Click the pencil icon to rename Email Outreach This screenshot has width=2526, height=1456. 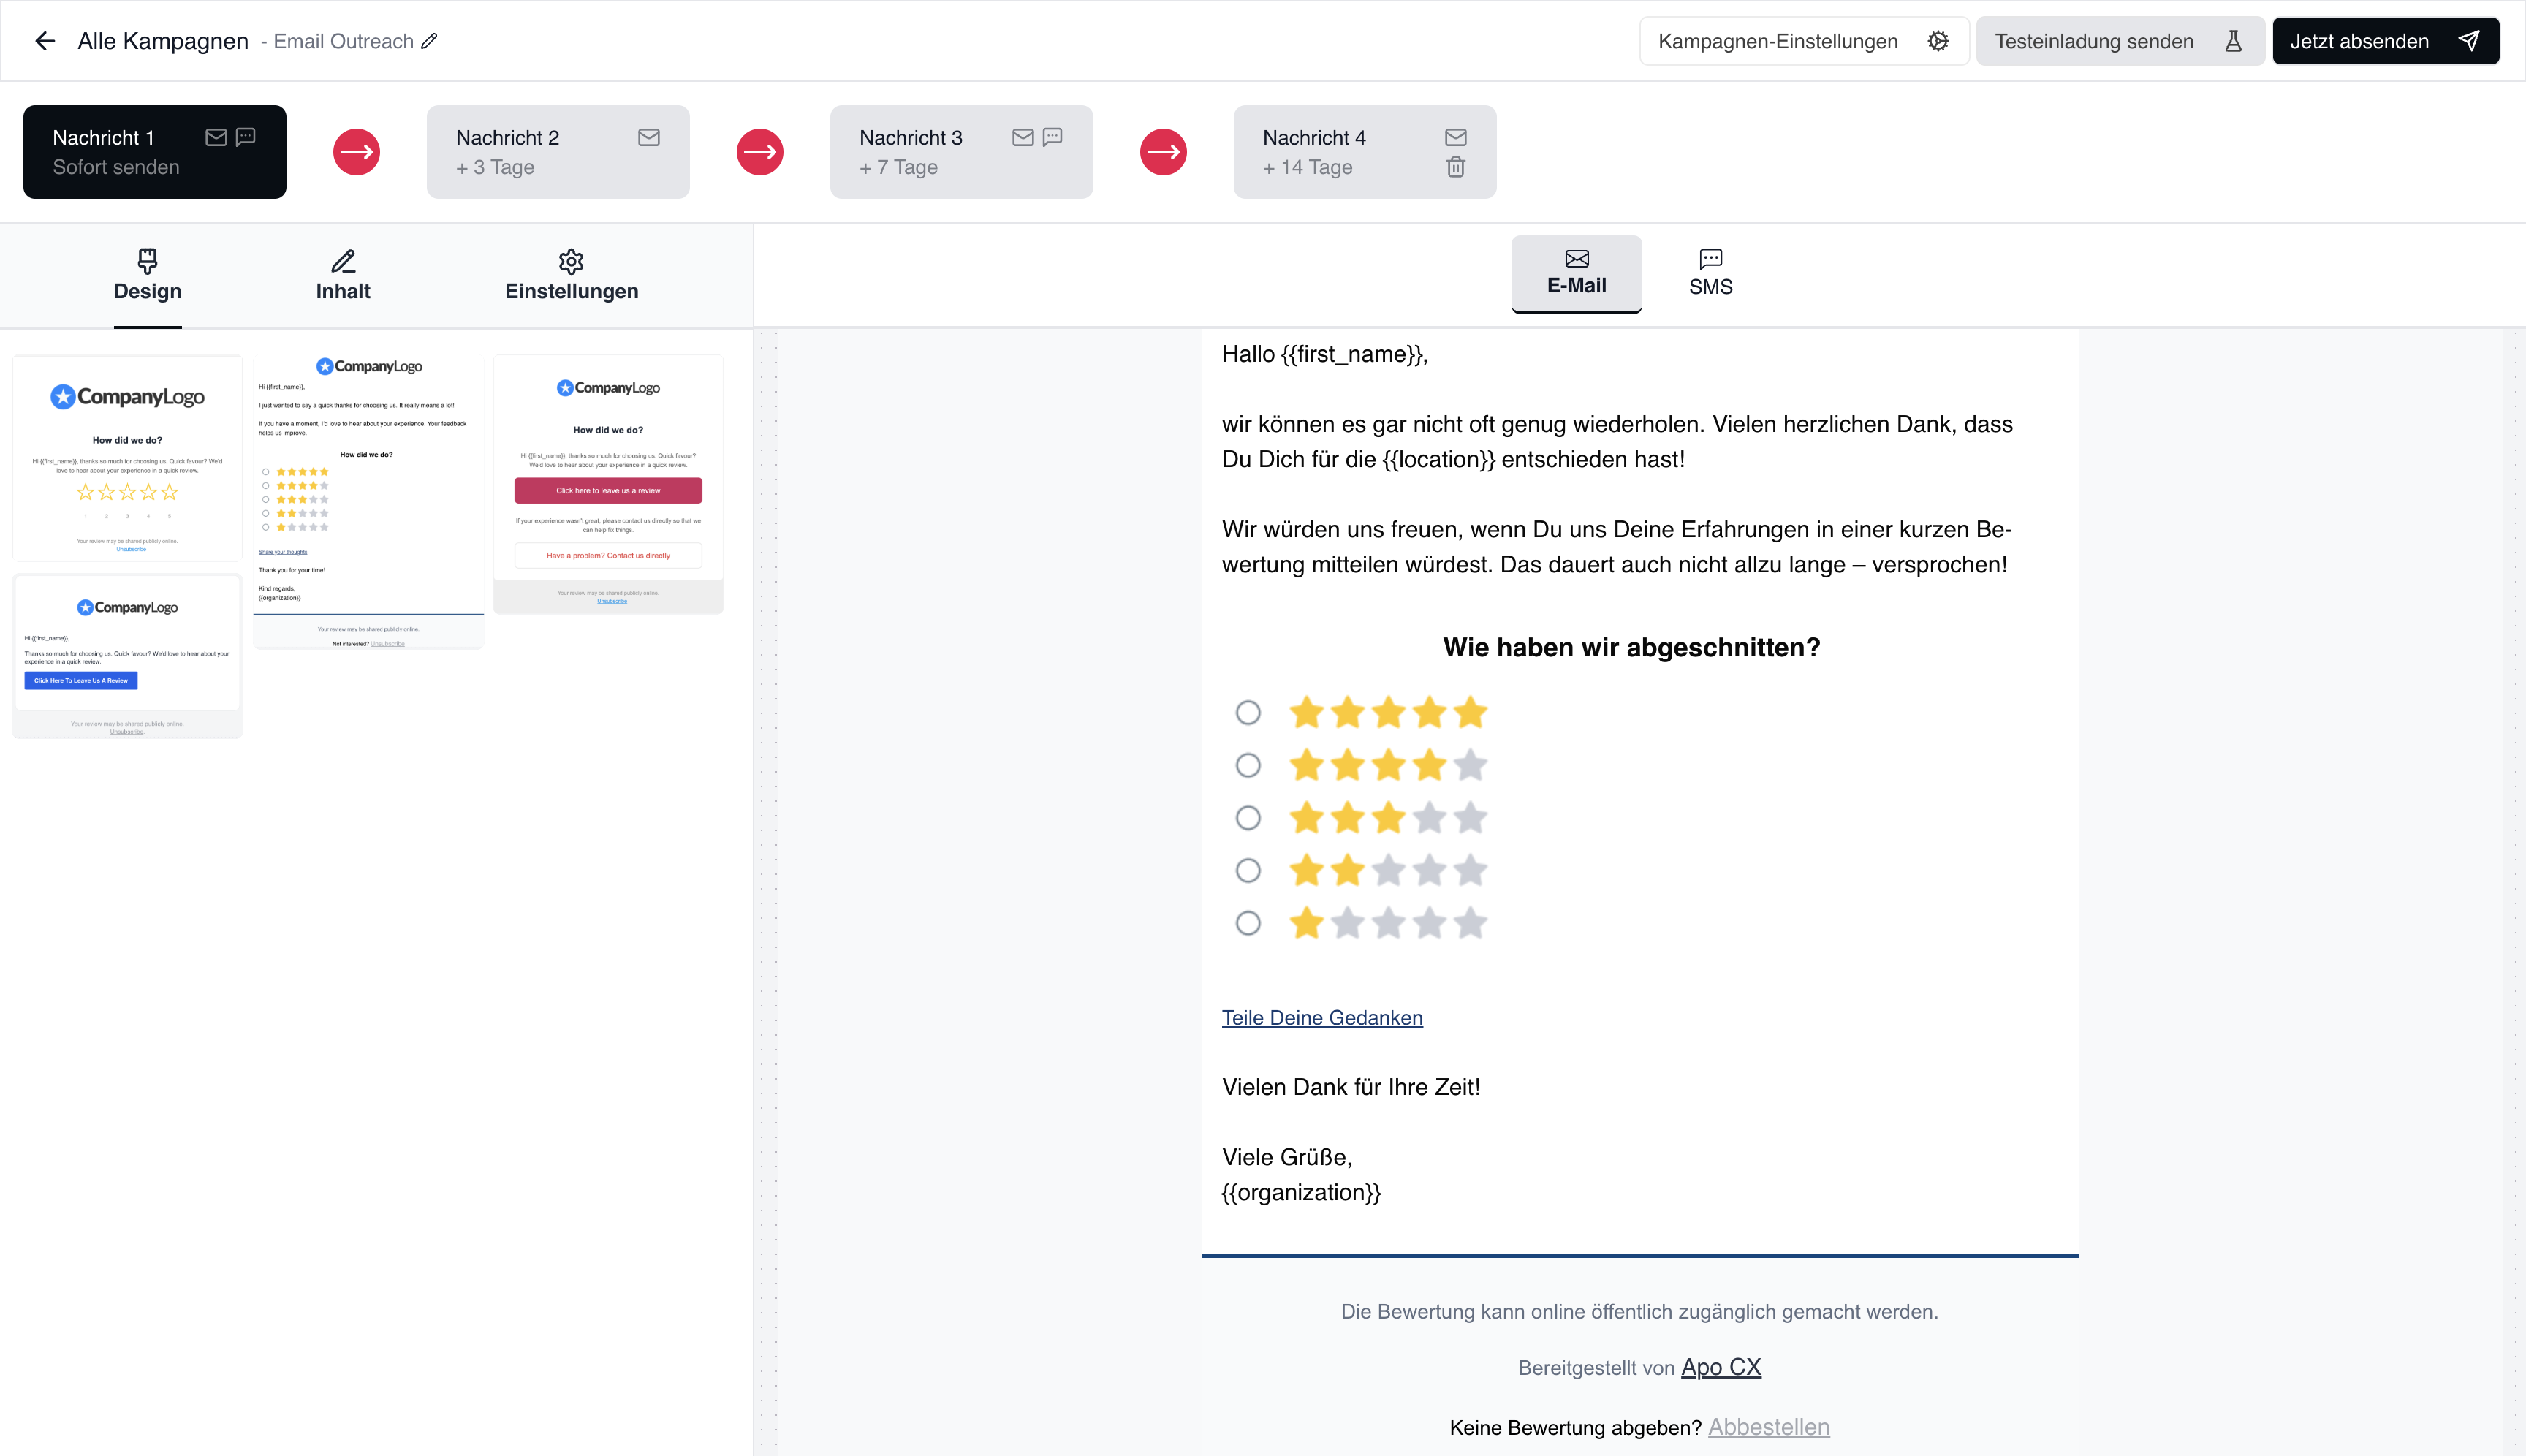coord(429,41)
